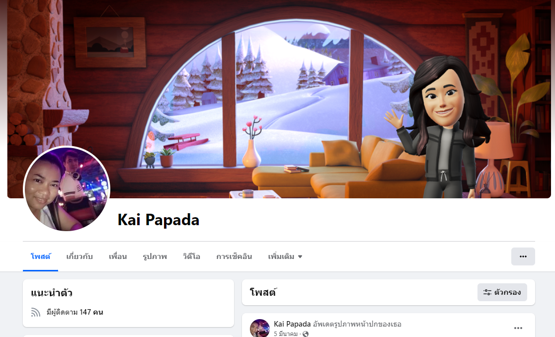Open Kai Papada's circular profile picture
The height and width of the screenshot is (337, 555).
tap(67, 189)
